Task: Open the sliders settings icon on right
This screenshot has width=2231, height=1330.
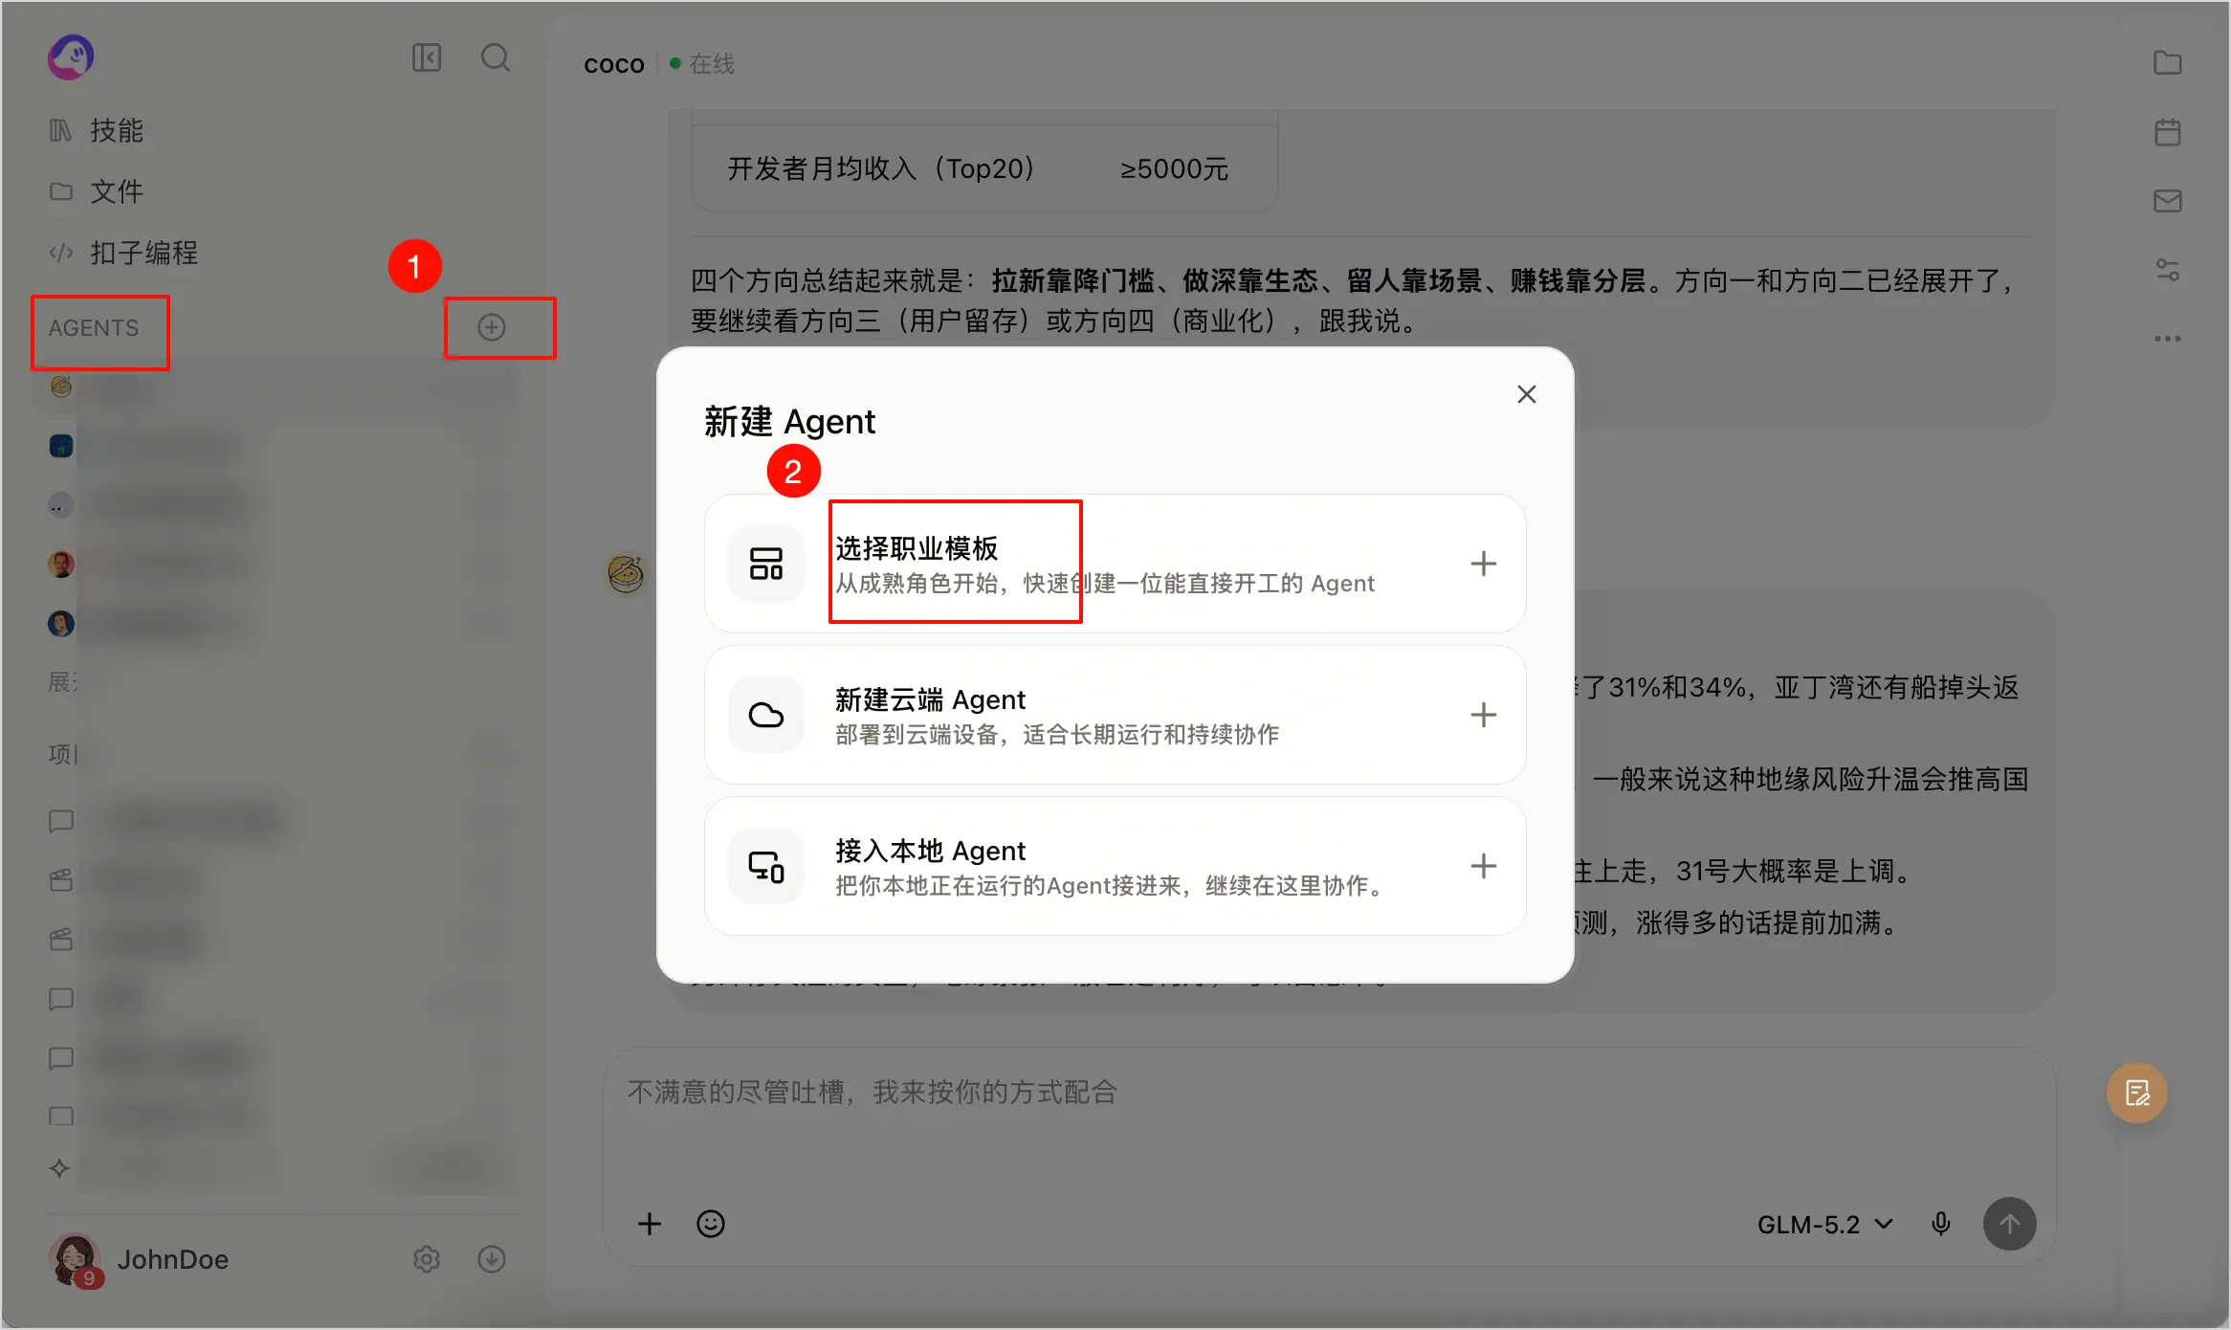Action: point(2167,270)
